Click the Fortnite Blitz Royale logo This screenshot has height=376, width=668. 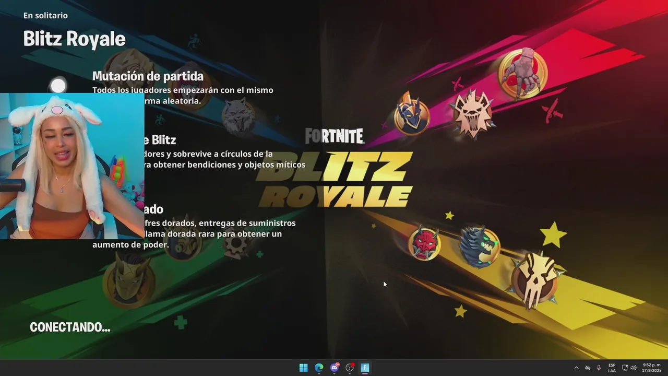coord(335,167)
